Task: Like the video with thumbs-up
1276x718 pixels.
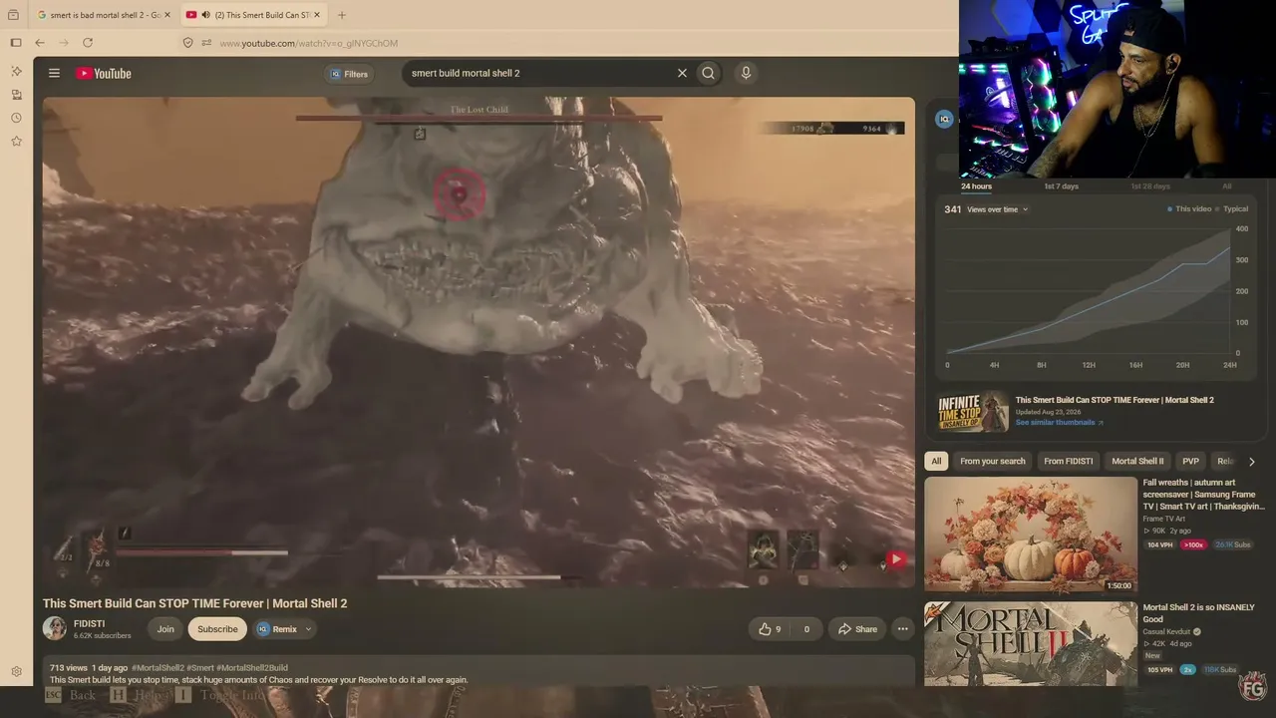Action: [770, 629]
